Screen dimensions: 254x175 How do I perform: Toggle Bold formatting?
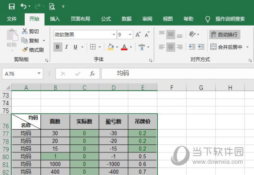tap(58, 47)
